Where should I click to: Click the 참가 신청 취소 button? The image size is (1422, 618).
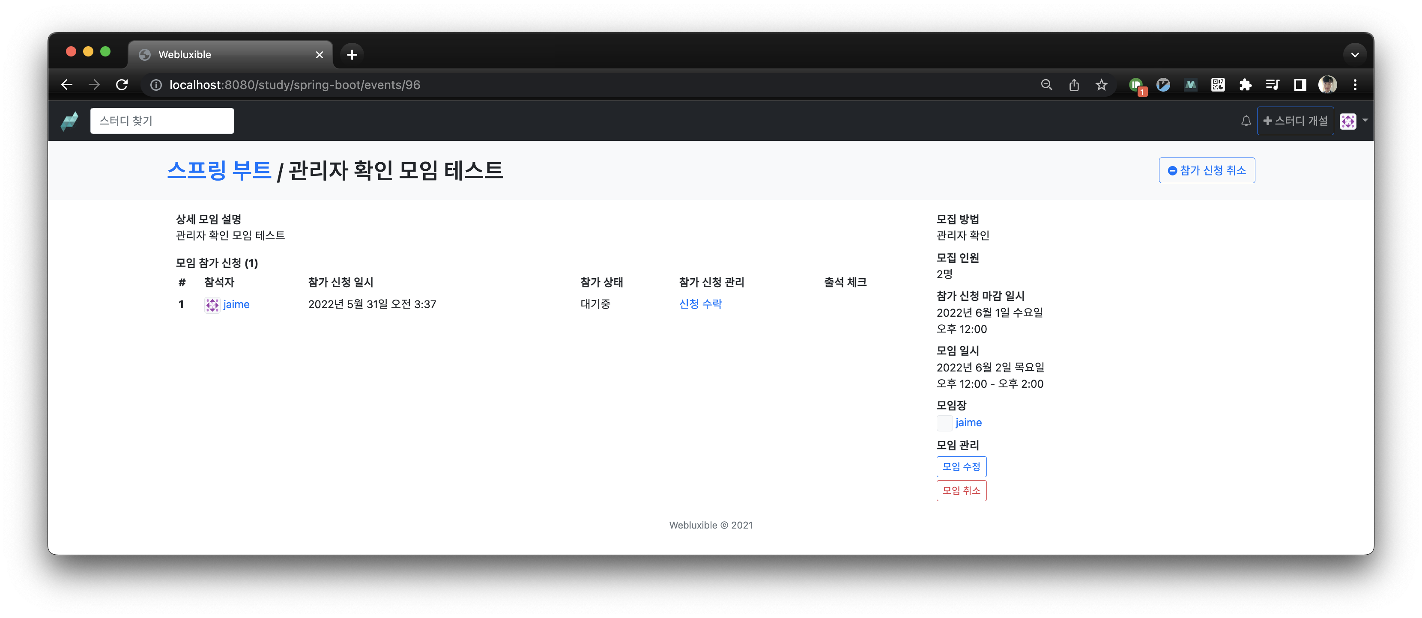click(x=1207, y=170)
